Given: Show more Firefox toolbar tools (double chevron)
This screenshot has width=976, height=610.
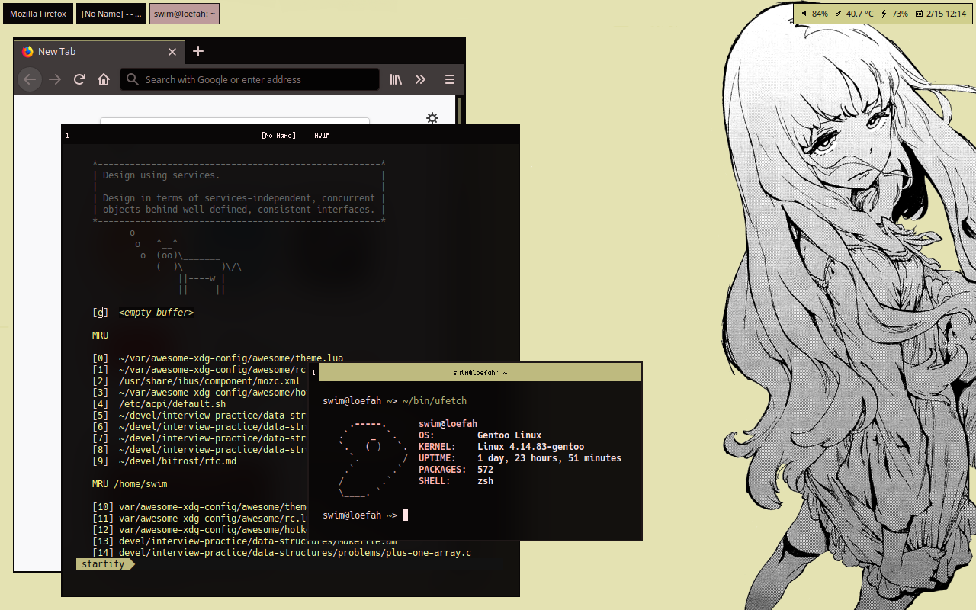Looking at the screenshot, I should click(420, 79).
